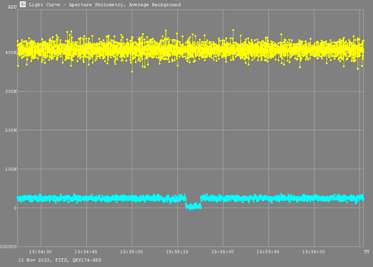Screen dimensions: 373x267
Task: Click the Tangra logo icon beside the title
Action: (x=23, y=4)
